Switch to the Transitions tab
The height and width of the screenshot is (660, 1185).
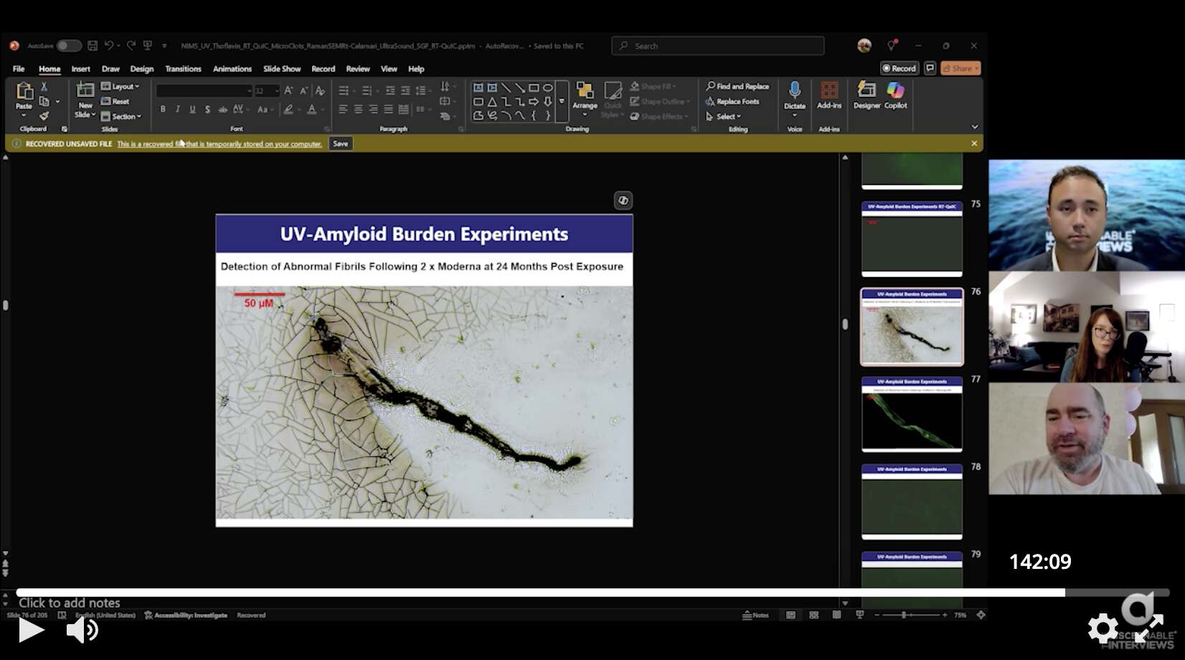[183, 69]
